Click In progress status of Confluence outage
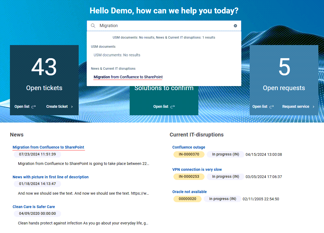The width and height of the screenshot is (324, 233). (x=225, y=154)
